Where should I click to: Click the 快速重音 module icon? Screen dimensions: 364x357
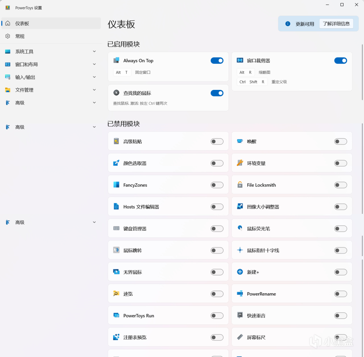click(240, 315)
